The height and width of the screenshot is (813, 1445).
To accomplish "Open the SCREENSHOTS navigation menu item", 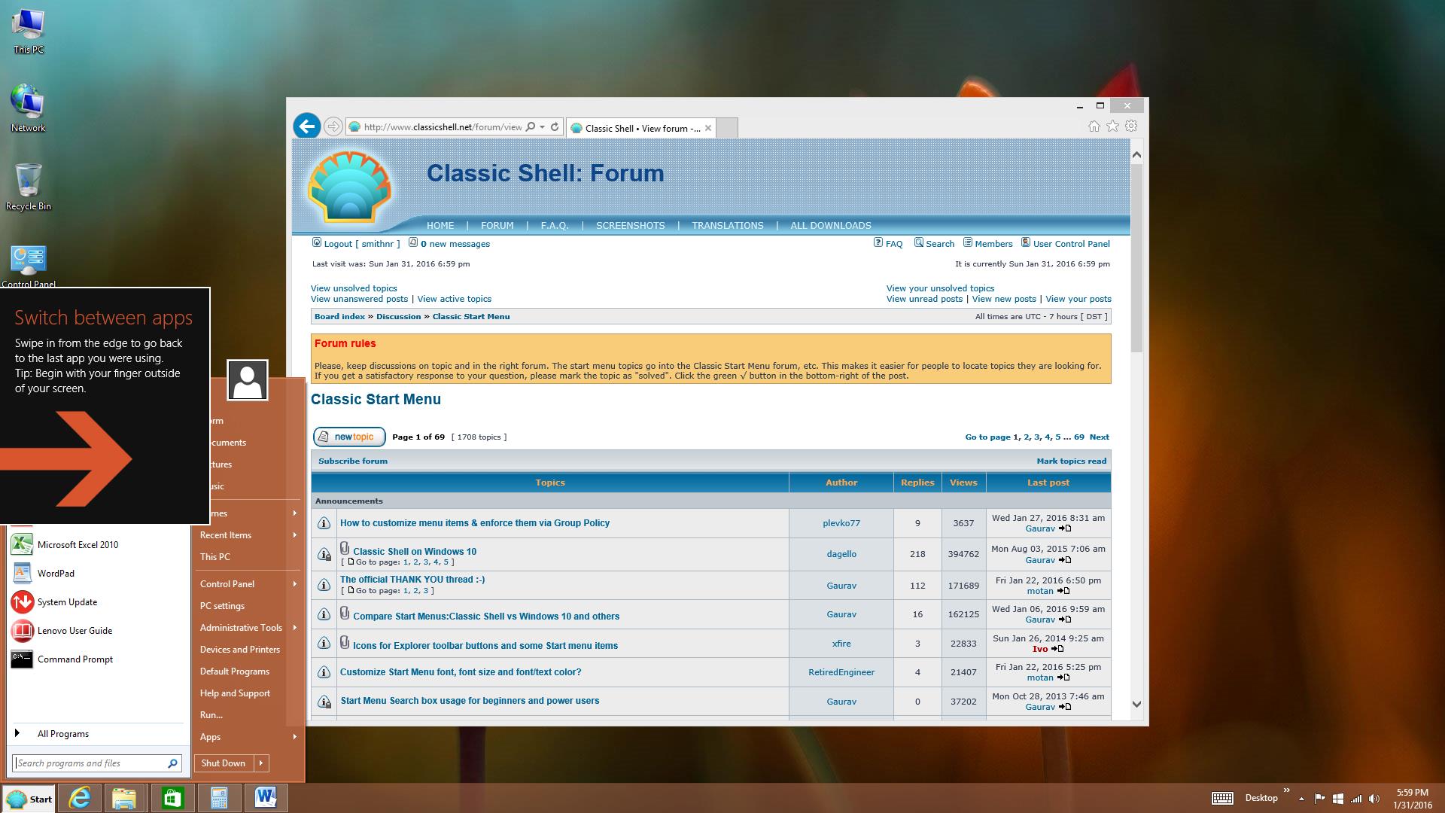I will (x=630, y=225).
